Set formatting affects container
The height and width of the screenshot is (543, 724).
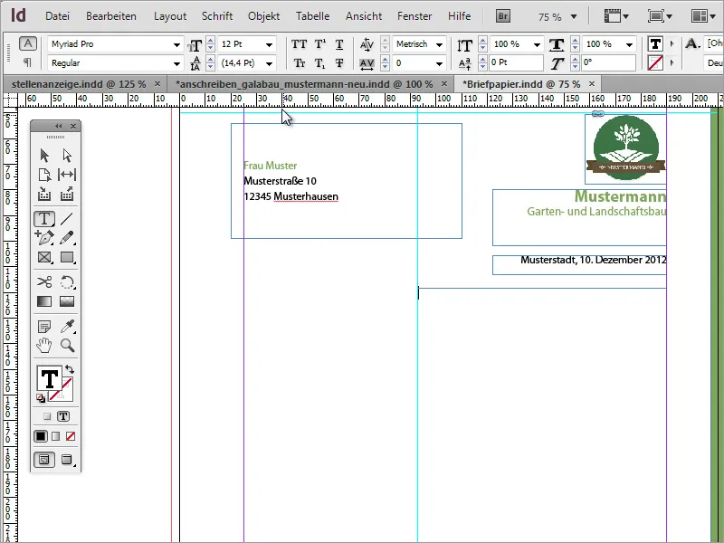(47, 416)
